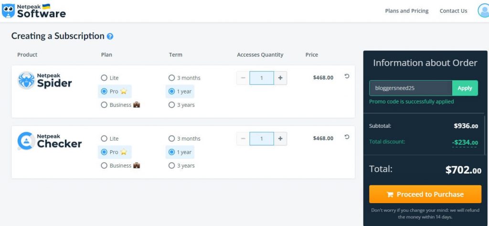489x226 pixels.
Task: Click the Total amount $702.00
Action: 463,170
